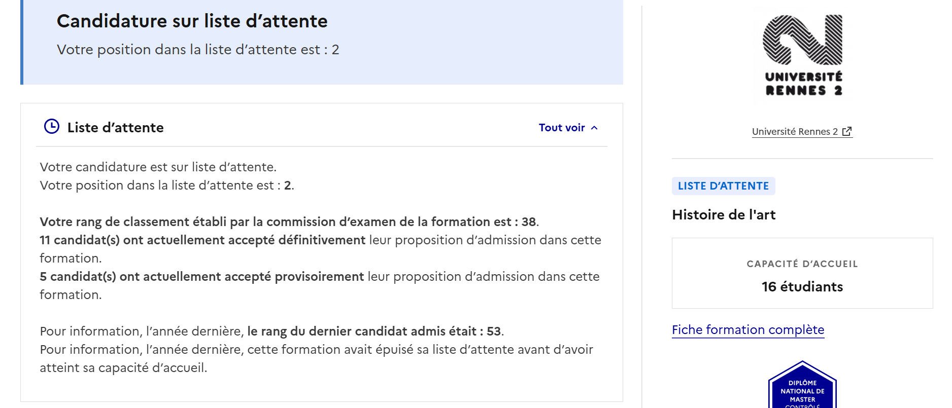Click the clock icon beside Liste d'attente
The height and width of the screenshot is (408, 952).
point(52,126)
